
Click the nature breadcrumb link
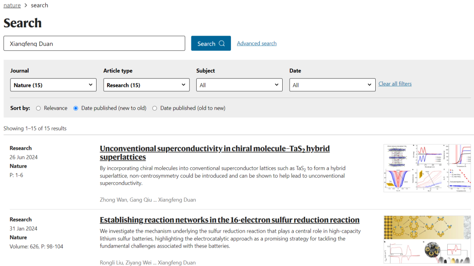(12, 5)
